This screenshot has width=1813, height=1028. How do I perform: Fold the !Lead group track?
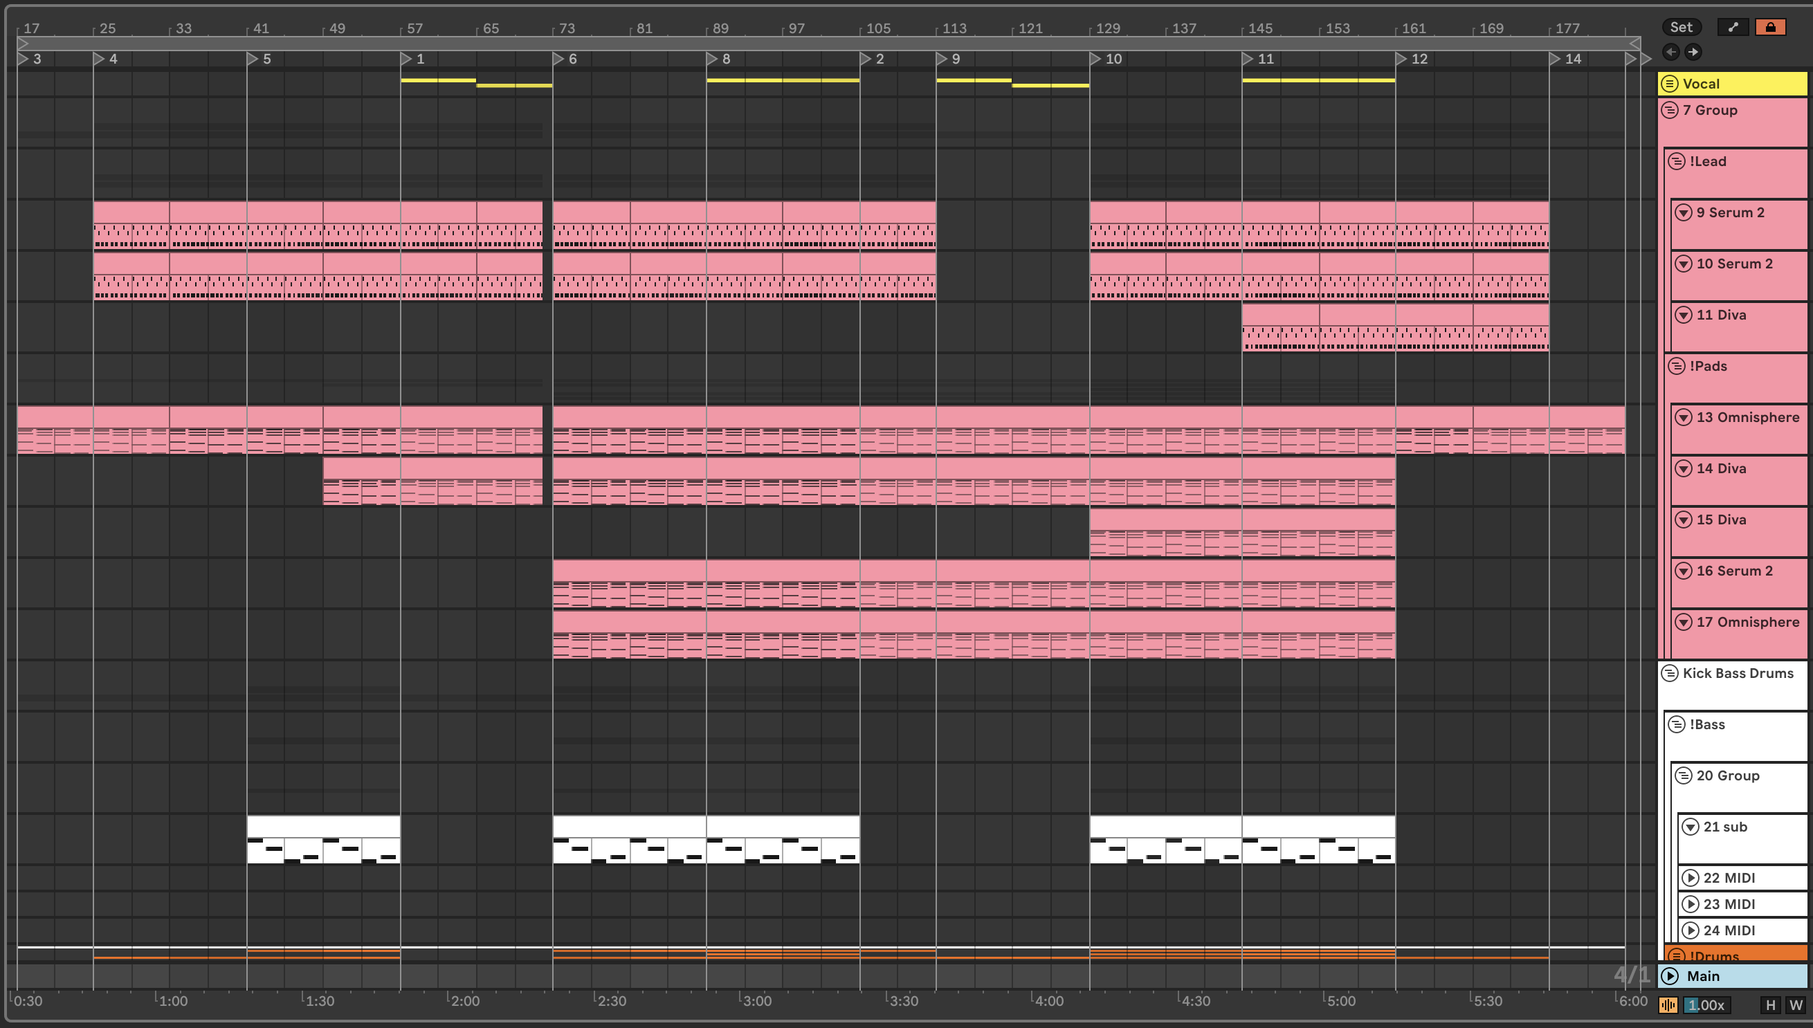click(1676, 161)
